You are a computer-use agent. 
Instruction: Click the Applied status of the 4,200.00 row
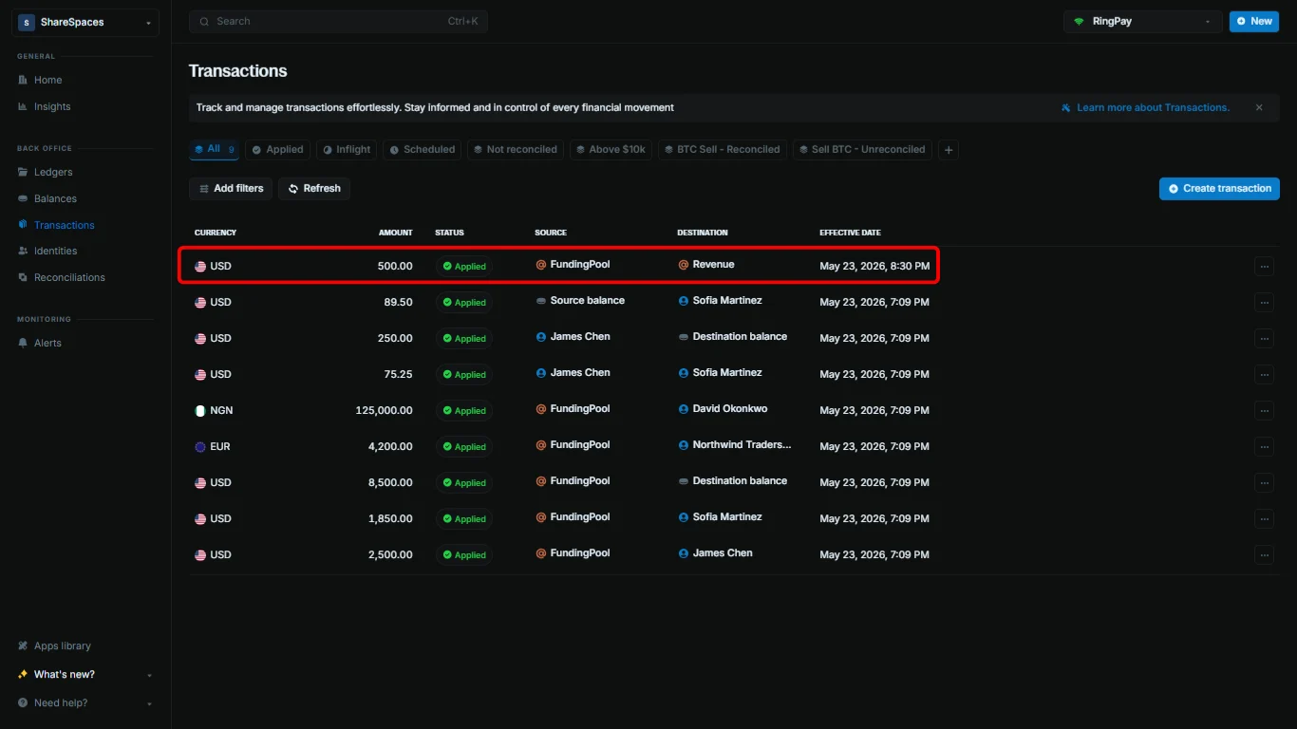[464, 447]
